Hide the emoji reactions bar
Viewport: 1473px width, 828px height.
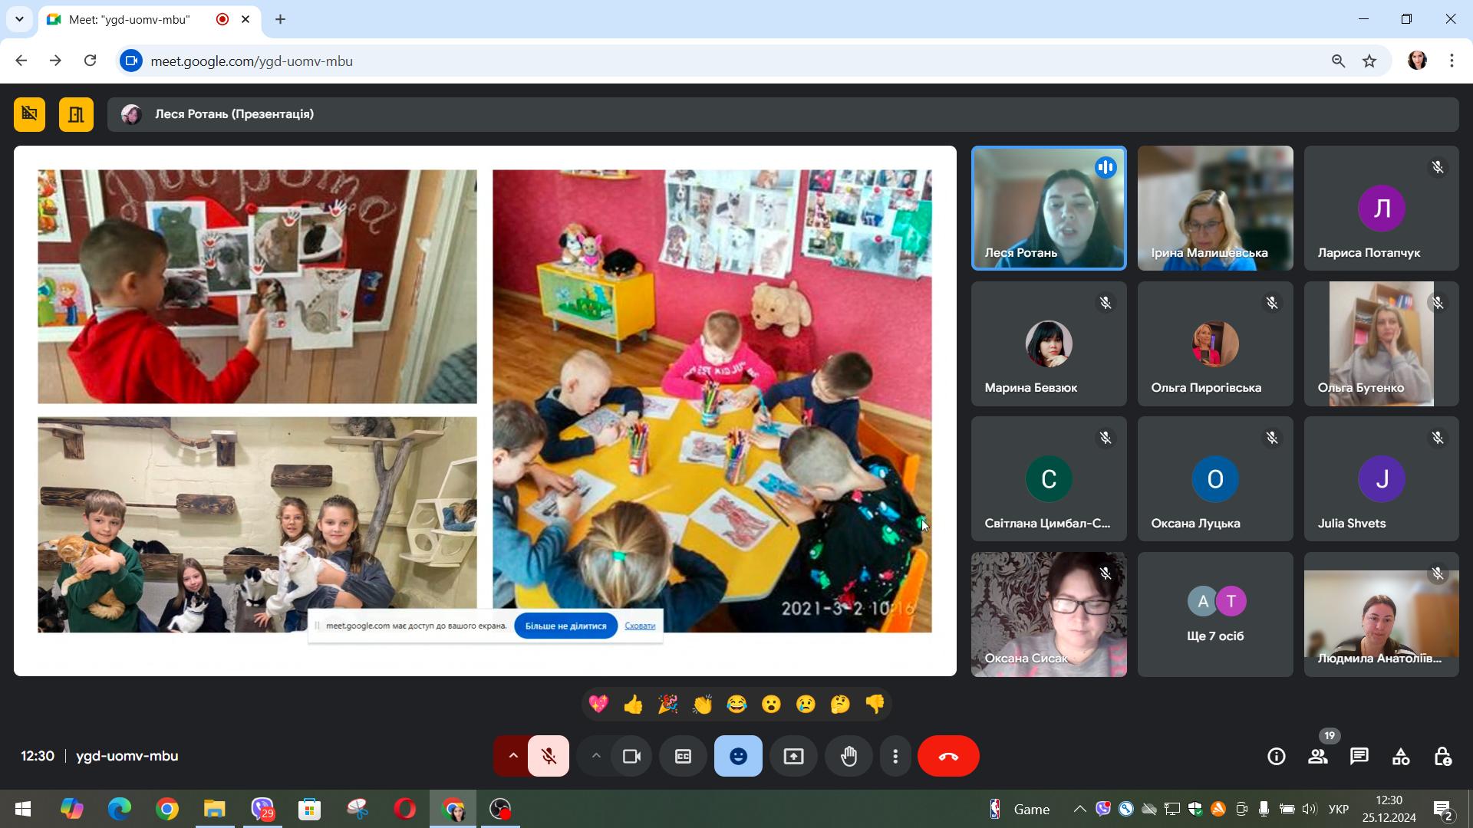pos(738,757)
